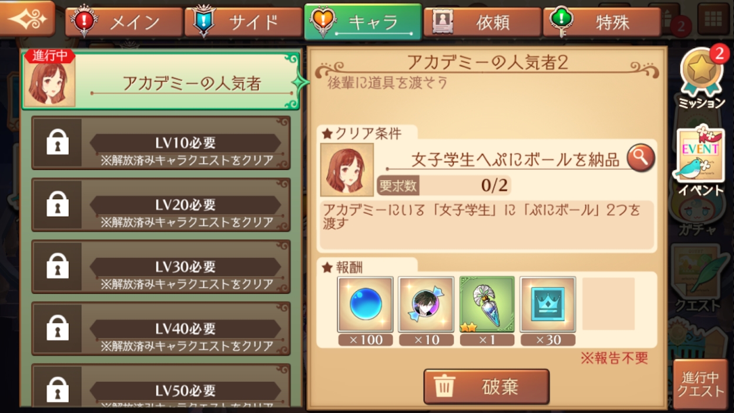
Task: Tap the back arrow ornament button
Action: point(28,19)
